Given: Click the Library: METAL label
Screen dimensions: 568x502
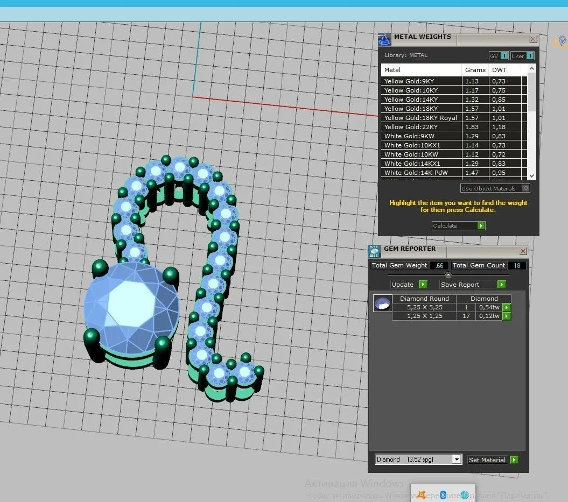Looking at the screenshot, I should pos(406,55).
